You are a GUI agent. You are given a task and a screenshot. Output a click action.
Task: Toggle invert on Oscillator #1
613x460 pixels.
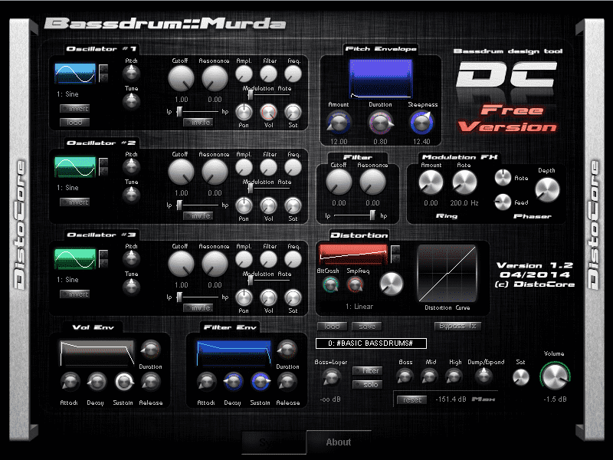(74, 108)
